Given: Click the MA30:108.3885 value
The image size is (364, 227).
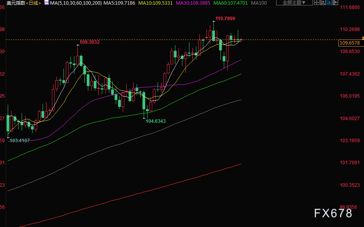Looking at the screenshot, I should 193,3.
